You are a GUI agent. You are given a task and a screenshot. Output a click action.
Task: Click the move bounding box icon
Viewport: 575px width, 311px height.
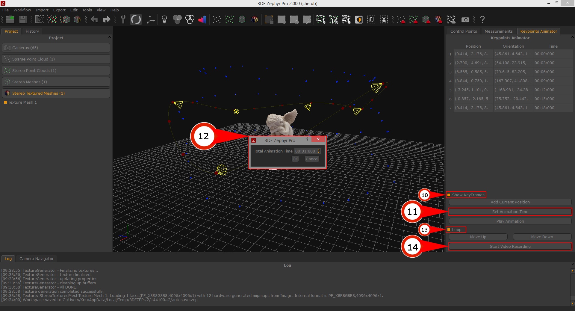click(x=282, y=20)
